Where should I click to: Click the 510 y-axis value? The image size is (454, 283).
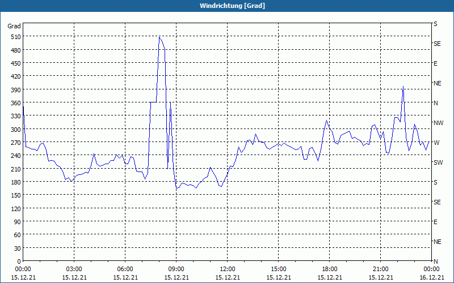[16, 37]
